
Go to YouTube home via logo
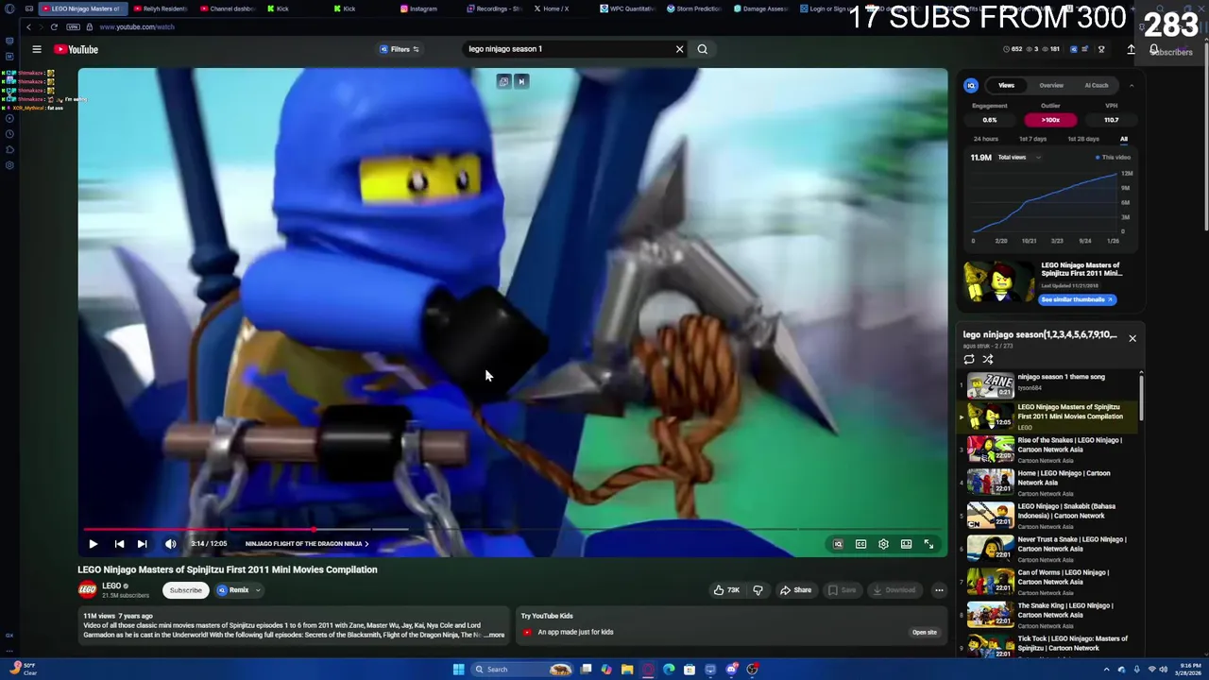[76, 49]
